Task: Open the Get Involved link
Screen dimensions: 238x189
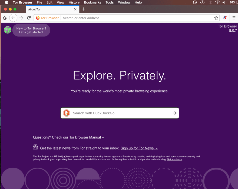Action: 174,160
